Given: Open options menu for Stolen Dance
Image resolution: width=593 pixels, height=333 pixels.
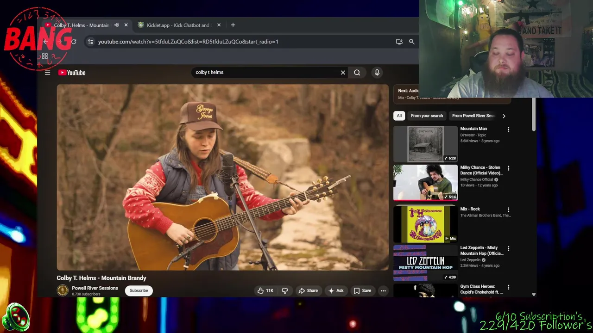Looking at the screenshot, I should click(508, 168).
